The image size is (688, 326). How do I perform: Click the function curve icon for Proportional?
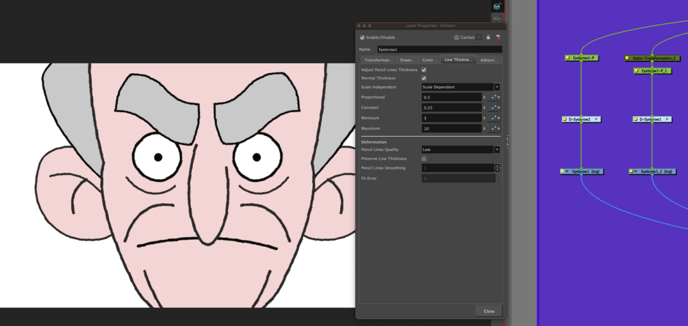click(493, 97)
